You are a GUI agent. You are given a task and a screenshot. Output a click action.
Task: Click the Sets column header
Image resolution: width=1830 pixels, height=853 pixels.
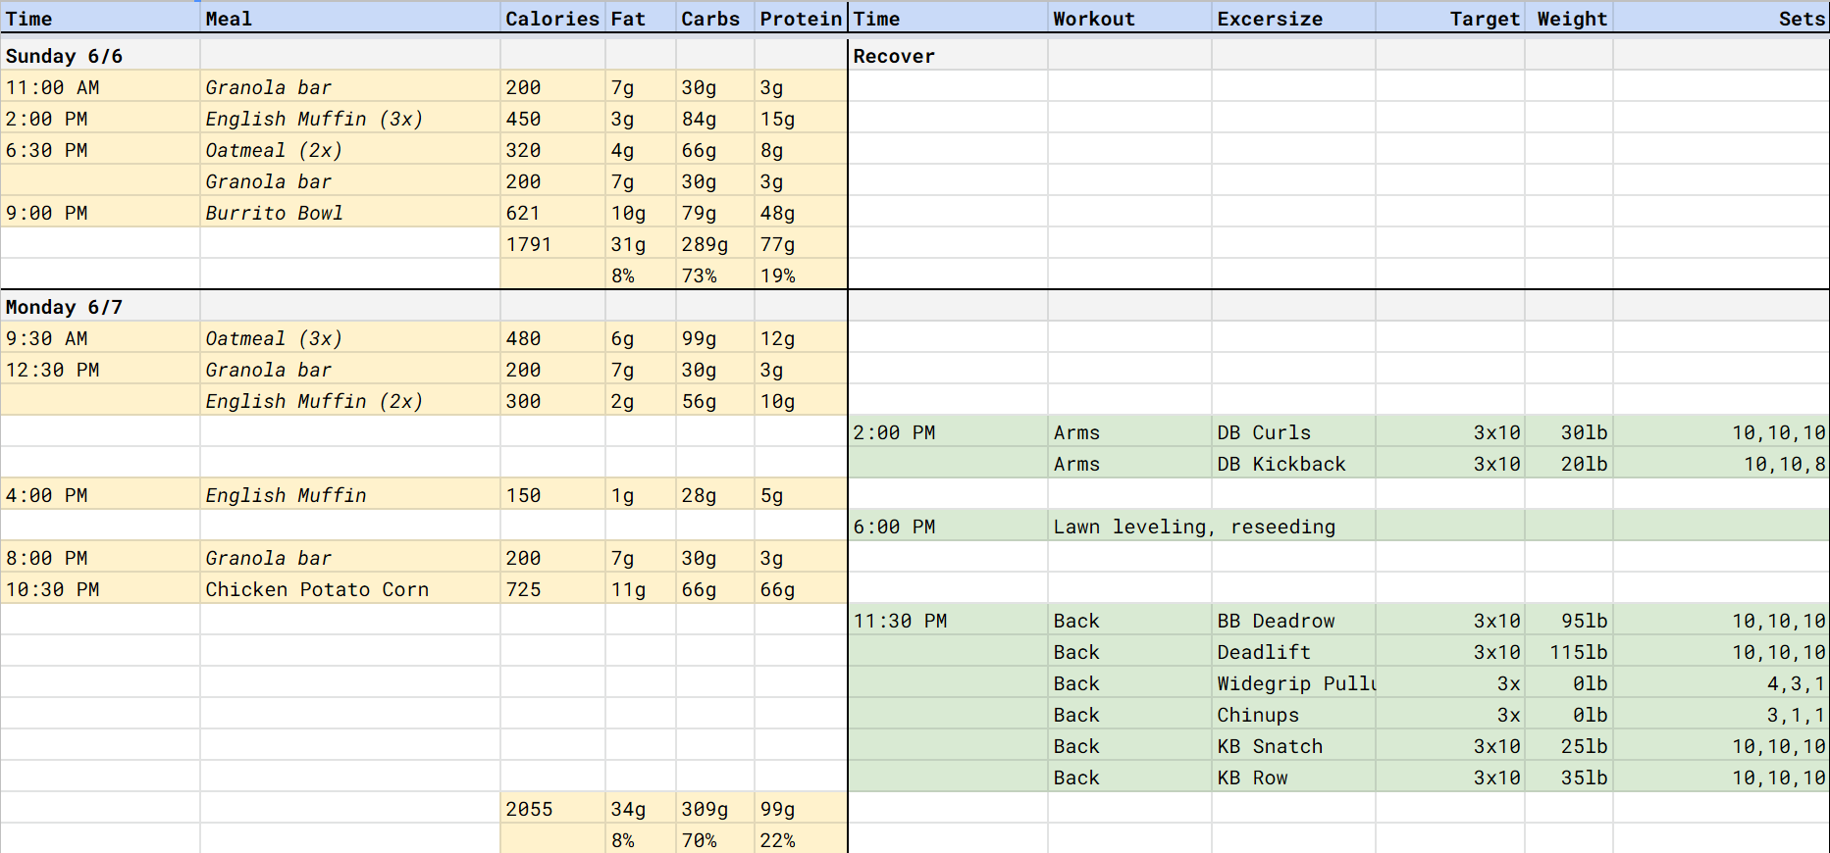(1721, 18)
